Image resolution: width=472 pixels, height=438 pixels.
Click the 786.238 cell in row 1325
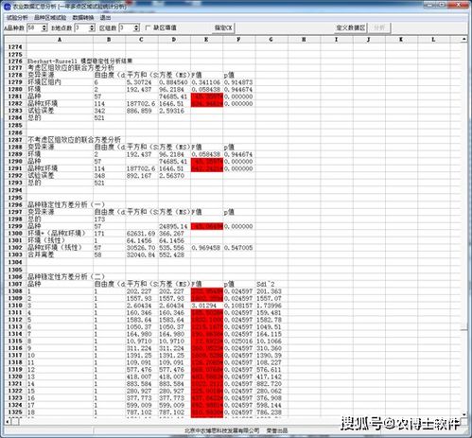(271, 412)
